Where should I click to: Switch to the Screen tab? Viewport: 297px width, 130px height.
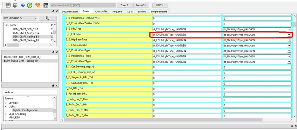(x=87, y=11)
